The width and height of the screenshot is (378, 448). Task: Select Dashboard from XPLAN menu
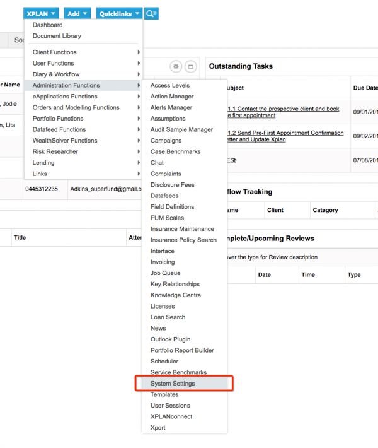tap(47, 25)
